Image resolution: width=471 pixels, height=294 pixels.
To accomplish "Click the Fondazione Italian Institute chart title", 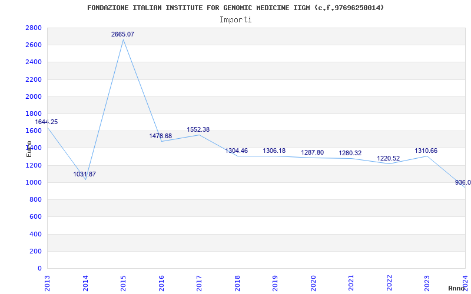I will [235, 8].
